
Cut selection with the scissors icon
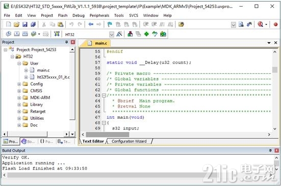(x=44, y=24)
